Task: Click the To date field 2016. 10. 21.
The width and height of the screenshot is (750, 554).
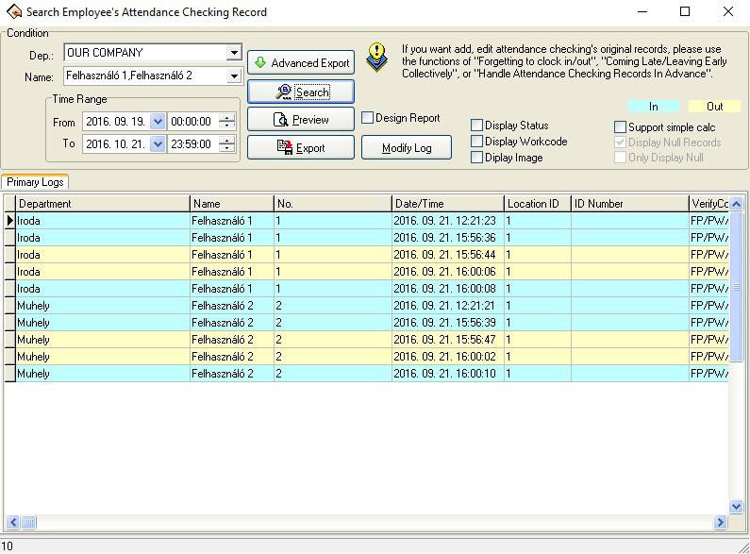Action: point(116,143)
